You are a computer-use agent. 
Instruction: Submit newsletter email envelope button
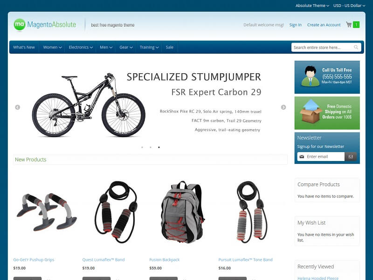(x=351, y=156)
